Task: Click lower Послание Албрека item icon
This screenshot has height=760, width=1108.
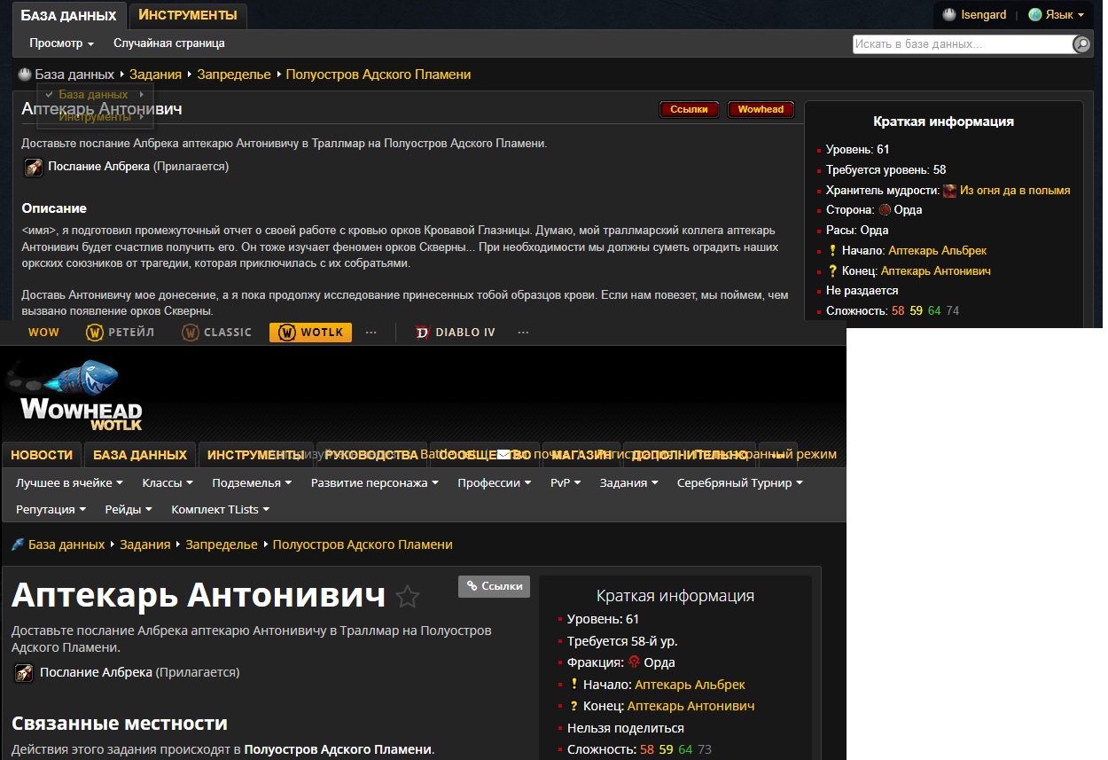Action: [x=25, y=673]
